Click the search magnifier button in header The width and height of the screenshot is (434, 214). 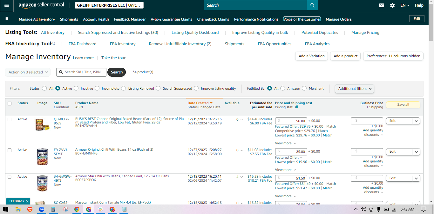(x=312, y=5)
